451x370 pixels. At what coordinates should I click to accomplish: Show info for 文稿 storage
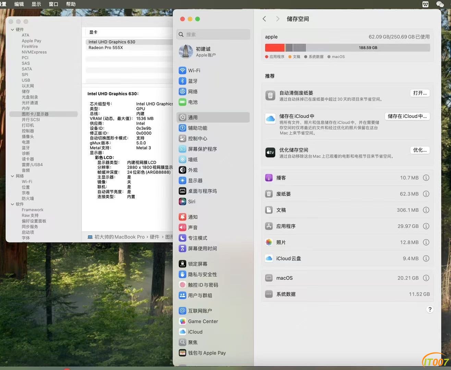[426, 210]
